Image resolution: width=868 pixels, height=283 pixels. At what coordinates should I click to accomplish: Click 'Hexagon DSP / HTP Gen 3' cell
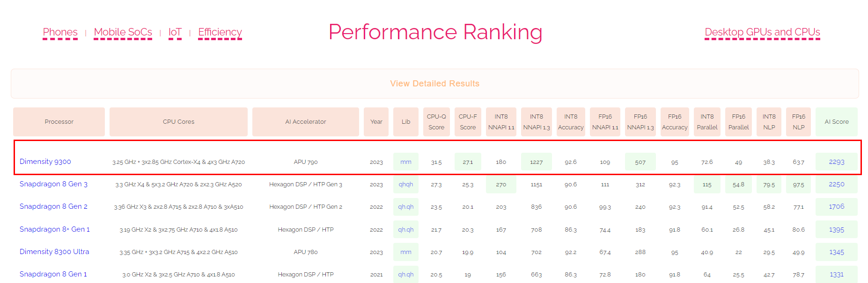click(x=306, y=184)
